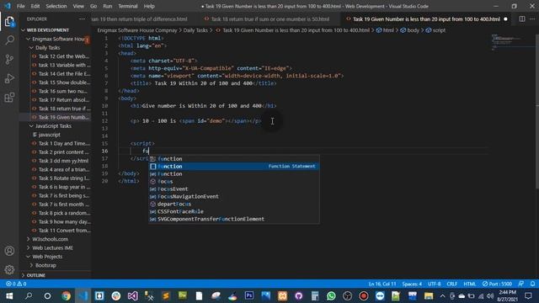The height and width of the screenshot is (303, 539).
Task: Open editor more actions ellipsis
Action: (532, 19)
